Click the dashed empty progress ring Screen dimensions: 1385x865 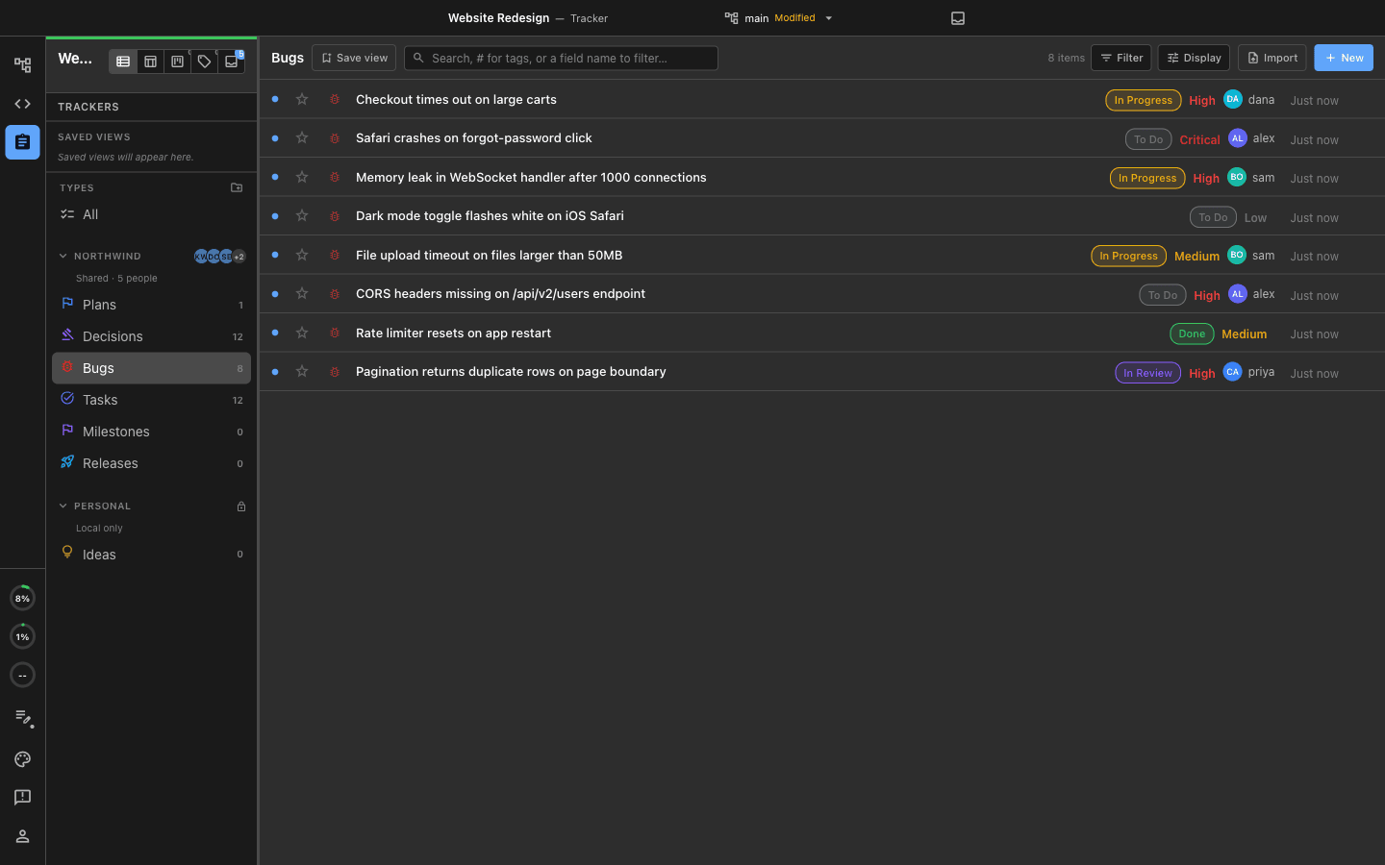pyautogui.click(x=22, y=675)
